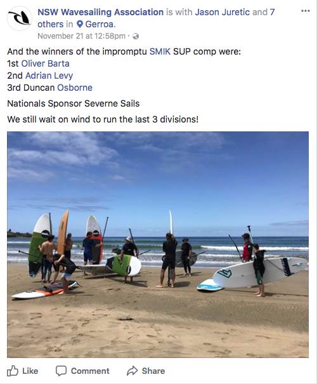Open the SMIK page link
This screenshot has height=384, width=317.
(160, 51)
